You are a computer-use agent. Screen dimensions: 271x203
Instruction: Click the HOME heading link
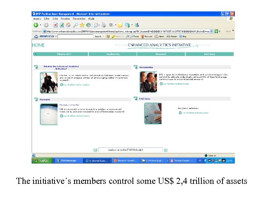[x=38, y=45]
